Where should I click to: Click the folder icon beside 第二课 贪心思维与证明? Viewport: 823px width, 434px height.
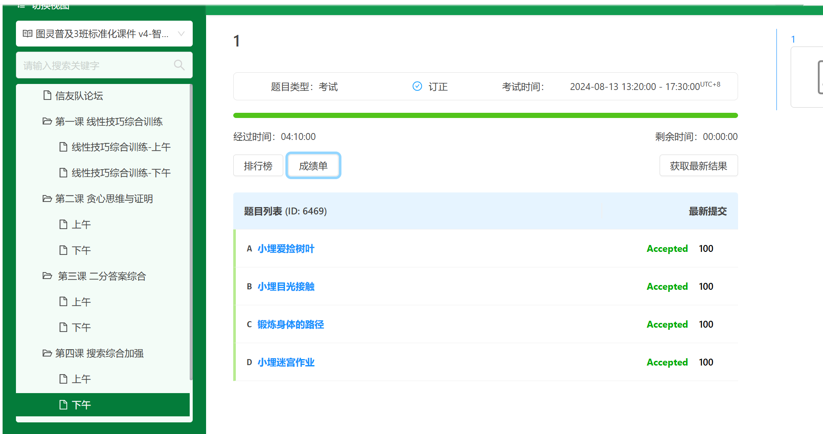point(47,198)
